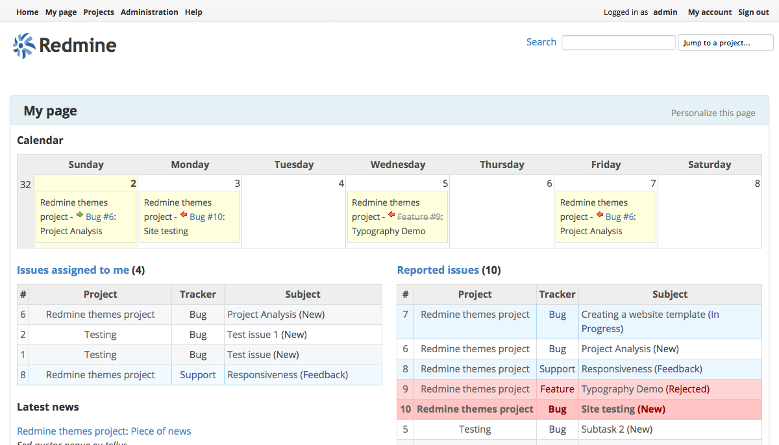The height and width of the screenshot is (445, 779).
Task: Open Issues assigned to me heading link
Action: 73,270
